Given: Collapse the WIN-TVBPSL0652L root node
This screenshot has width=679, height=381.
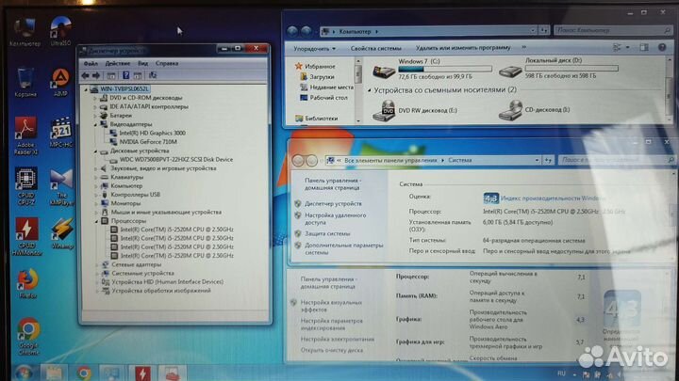Looking at the screenshot, I should 86,89.
